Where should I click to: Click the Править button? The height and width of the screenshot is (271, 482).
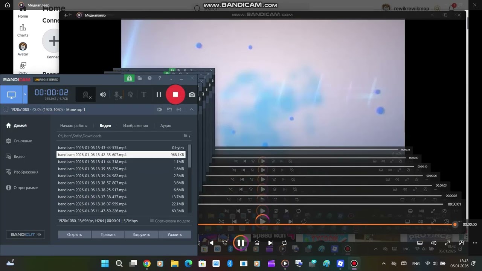[x=108, y=234]
